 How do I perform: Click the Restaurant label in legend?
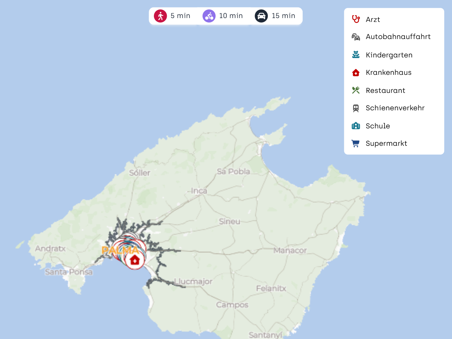(385, 91)
